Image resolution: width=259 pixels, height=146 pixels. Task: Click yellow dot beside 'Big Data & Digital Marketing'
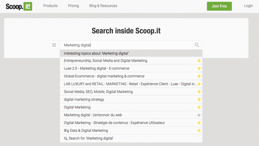pos(199,131)
